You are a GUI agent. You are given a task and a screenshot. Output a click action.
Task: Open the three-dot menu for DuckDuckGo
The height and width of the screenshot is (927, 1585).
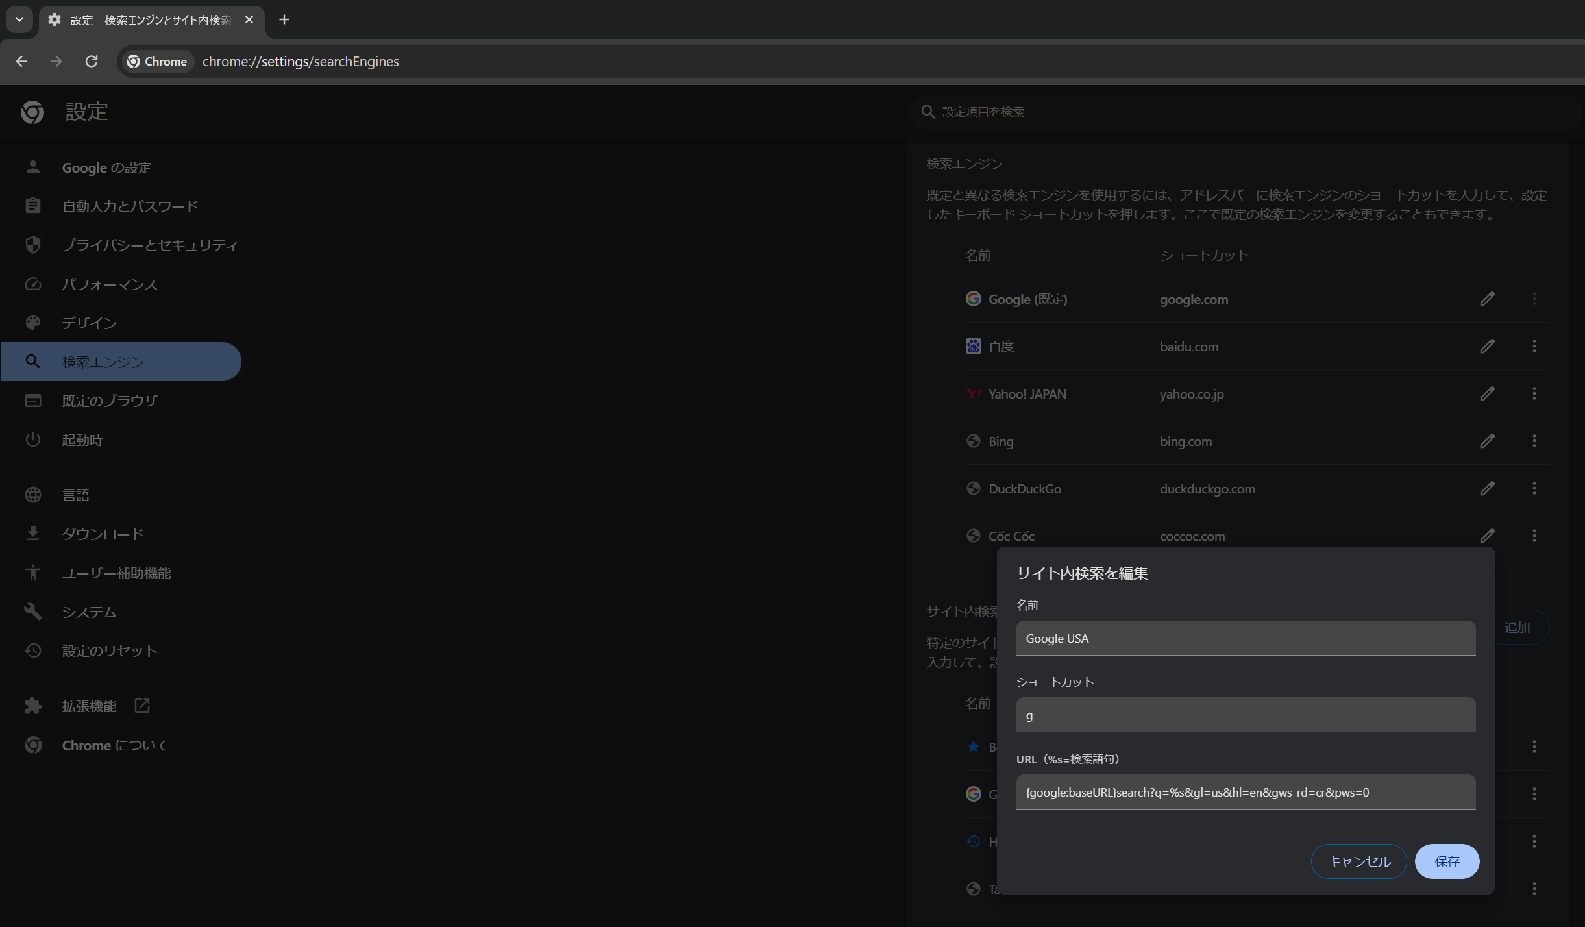coord(1534,488)
